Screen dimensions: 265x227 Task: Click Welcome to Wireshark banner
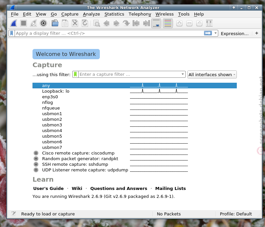66,54
